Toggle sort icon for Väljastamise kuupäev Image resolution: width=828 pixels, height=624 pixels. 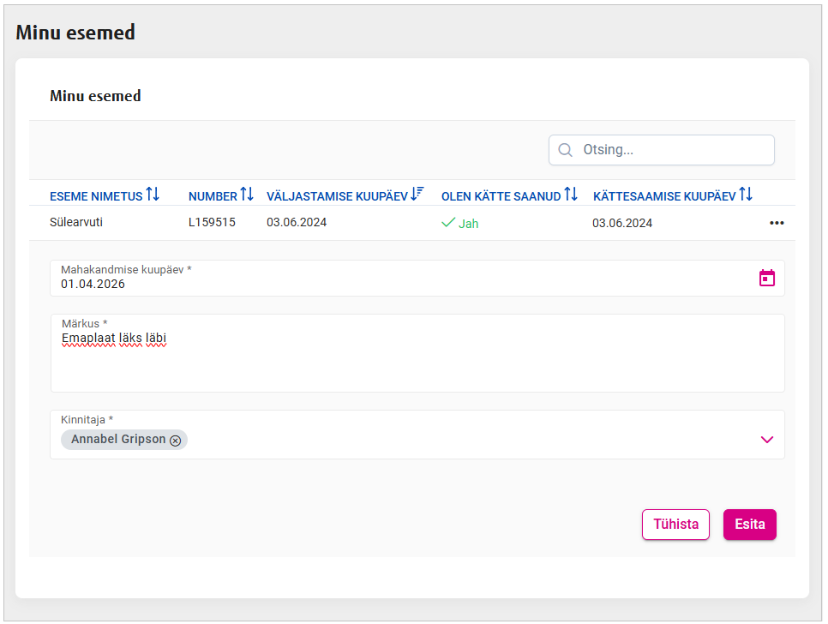(x=417, y=195)
